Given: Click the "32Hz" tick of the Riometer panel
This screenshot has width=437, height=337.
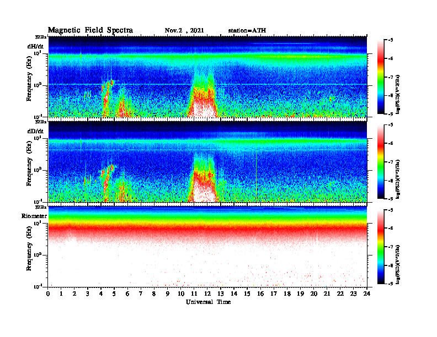Looking at the screenshot, I should pos(41,207).
